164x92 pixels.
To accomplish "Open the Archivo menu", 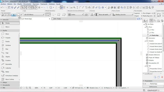I will click(x=3, y=4).
